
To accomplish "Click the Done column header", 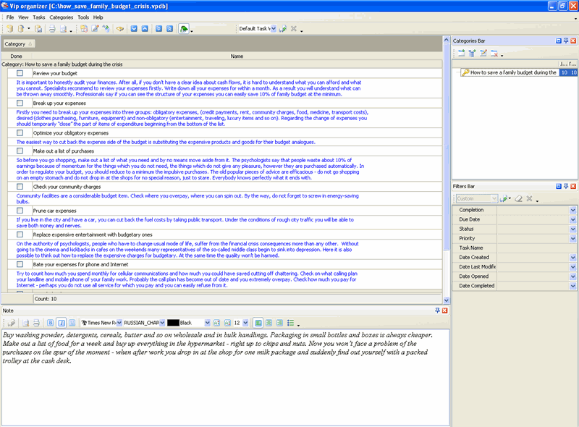I will (x=16, y=56).
